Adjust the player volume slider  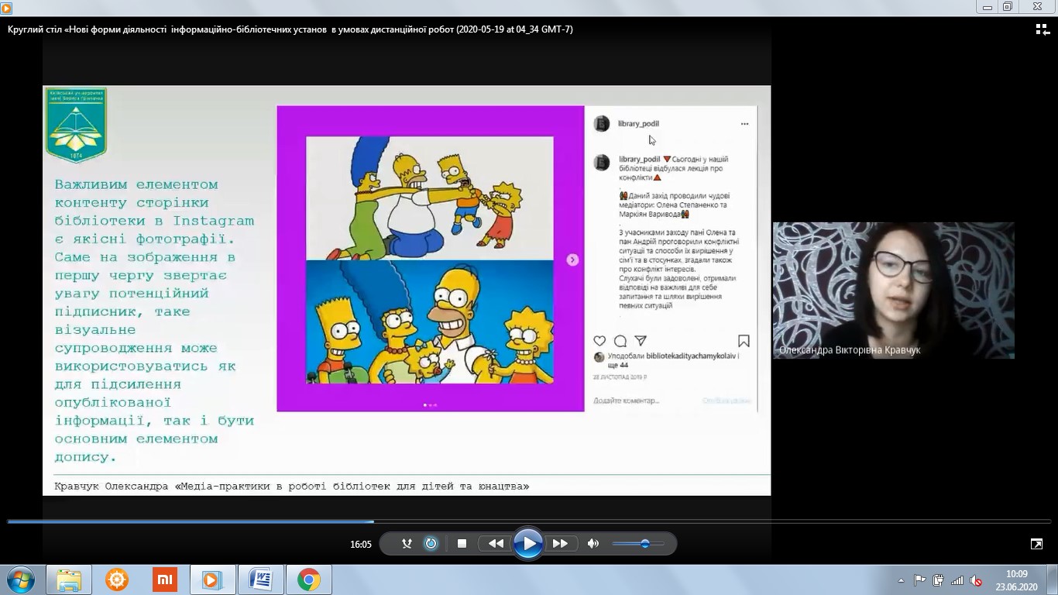click(638, 544)
